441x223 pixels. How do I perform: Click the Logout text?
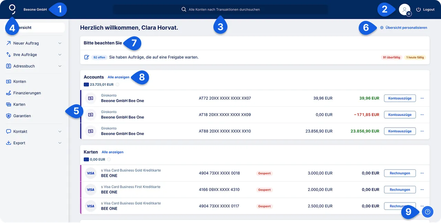coord(429,10)
